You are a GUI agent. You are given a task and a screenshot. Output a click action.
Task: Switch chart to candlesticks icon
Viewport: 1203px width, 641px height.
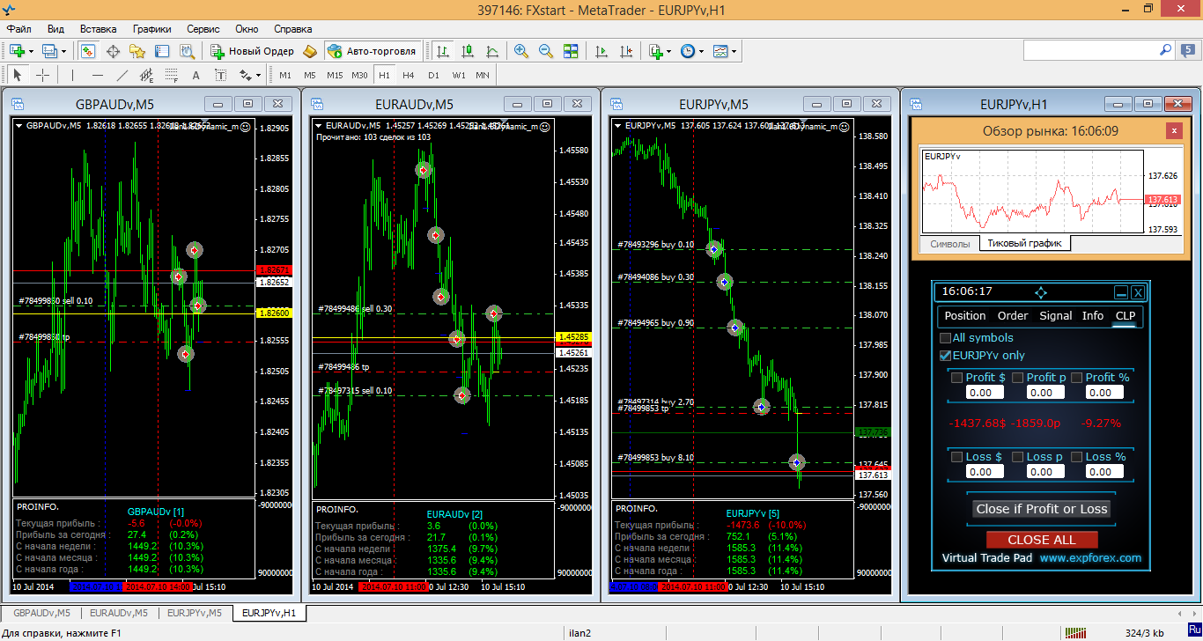468,51
